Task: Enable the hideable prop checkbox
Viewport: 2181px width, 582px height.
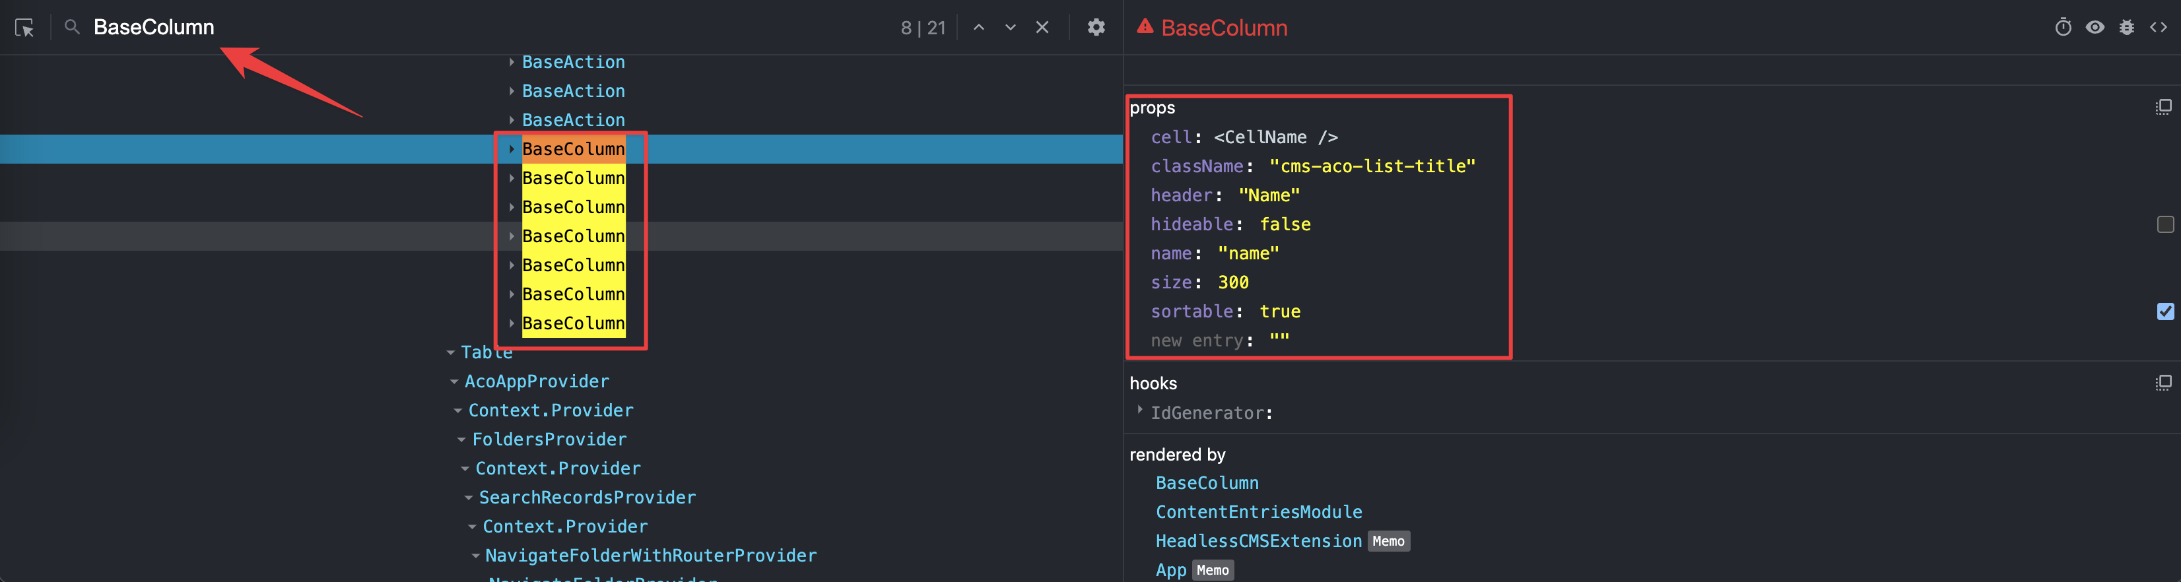Action: pyautogui.click(x=2165, y=224)
